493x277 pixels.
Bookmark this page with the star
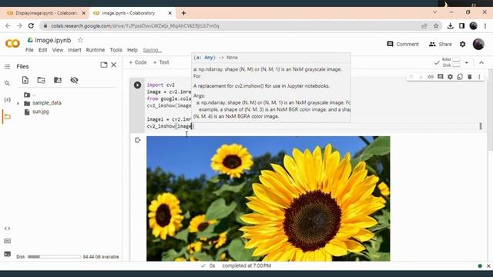(436, 26)
